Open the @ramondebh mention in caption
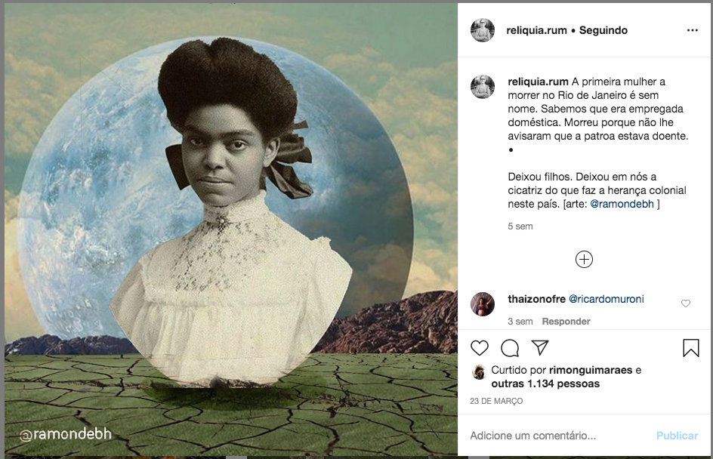Image resolution: width=713 pixels, height=459 pixels. (x=622, y=204)
